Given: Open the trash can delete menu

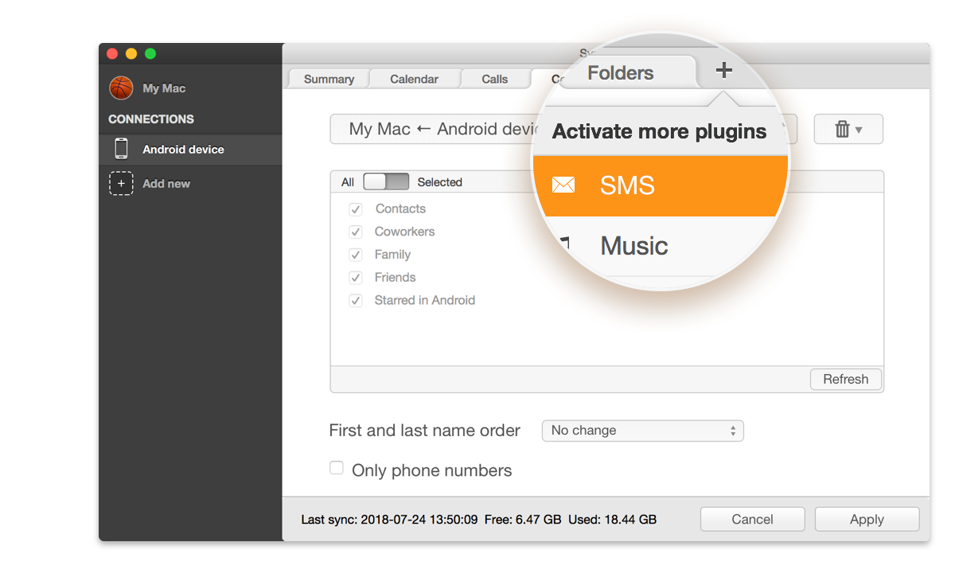Looking at the screenshot, I should [848, 129].
